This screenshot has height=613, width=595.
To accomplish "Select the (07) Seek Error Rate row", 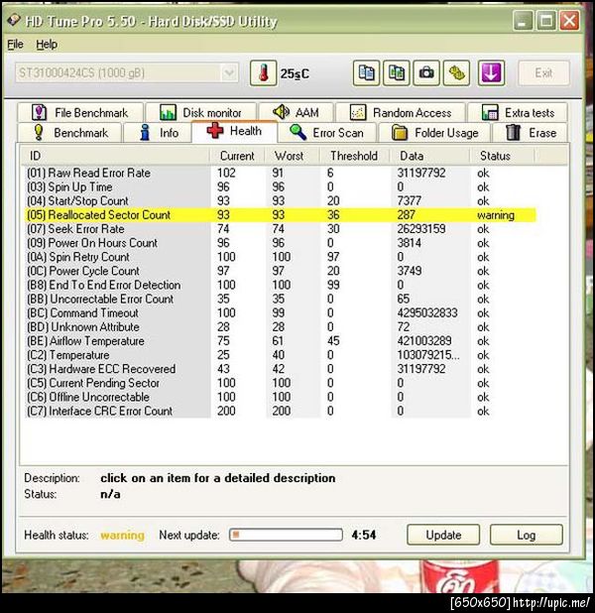I will pos(280,229).
